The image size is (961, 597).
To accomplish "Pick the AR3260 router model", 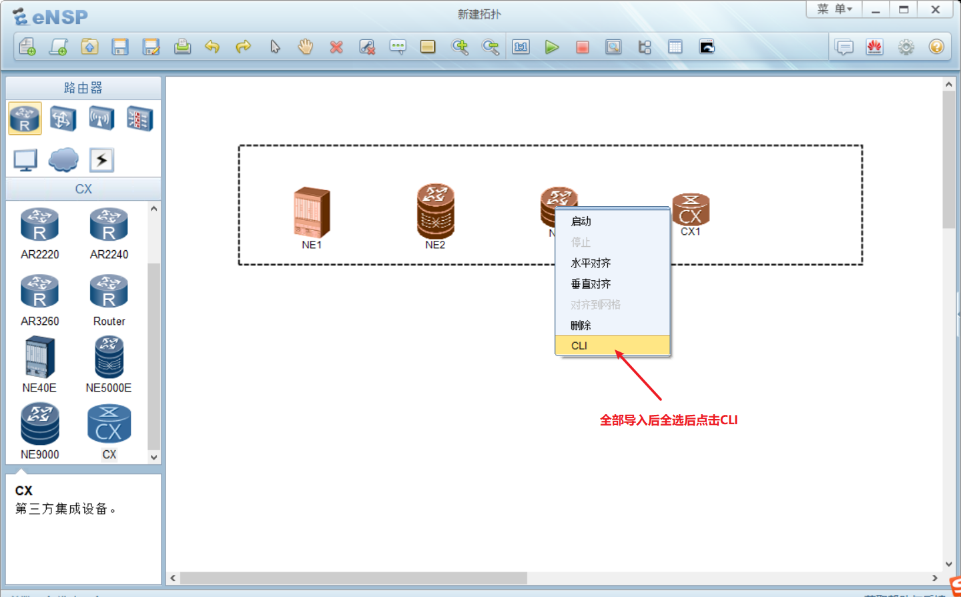I will (x=39, y=300).
